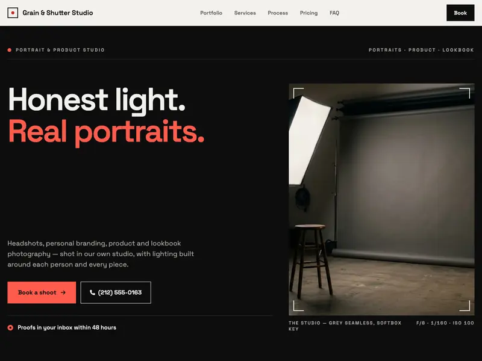482x361 pixels.
Task: Click 'Proofs in your inbox within 48 hours'
Action: [x=67, y=327]
